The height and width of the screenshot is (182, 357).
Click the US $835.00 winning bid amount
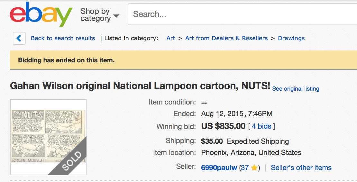pos(223,126)
